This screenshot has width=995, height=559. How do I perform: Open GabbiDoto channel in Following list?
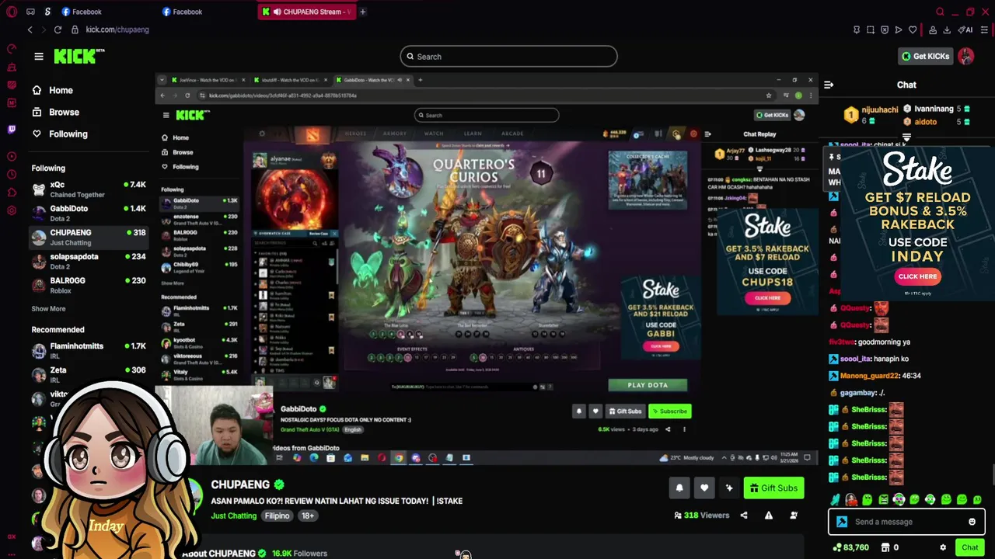(x=89, y=213)
